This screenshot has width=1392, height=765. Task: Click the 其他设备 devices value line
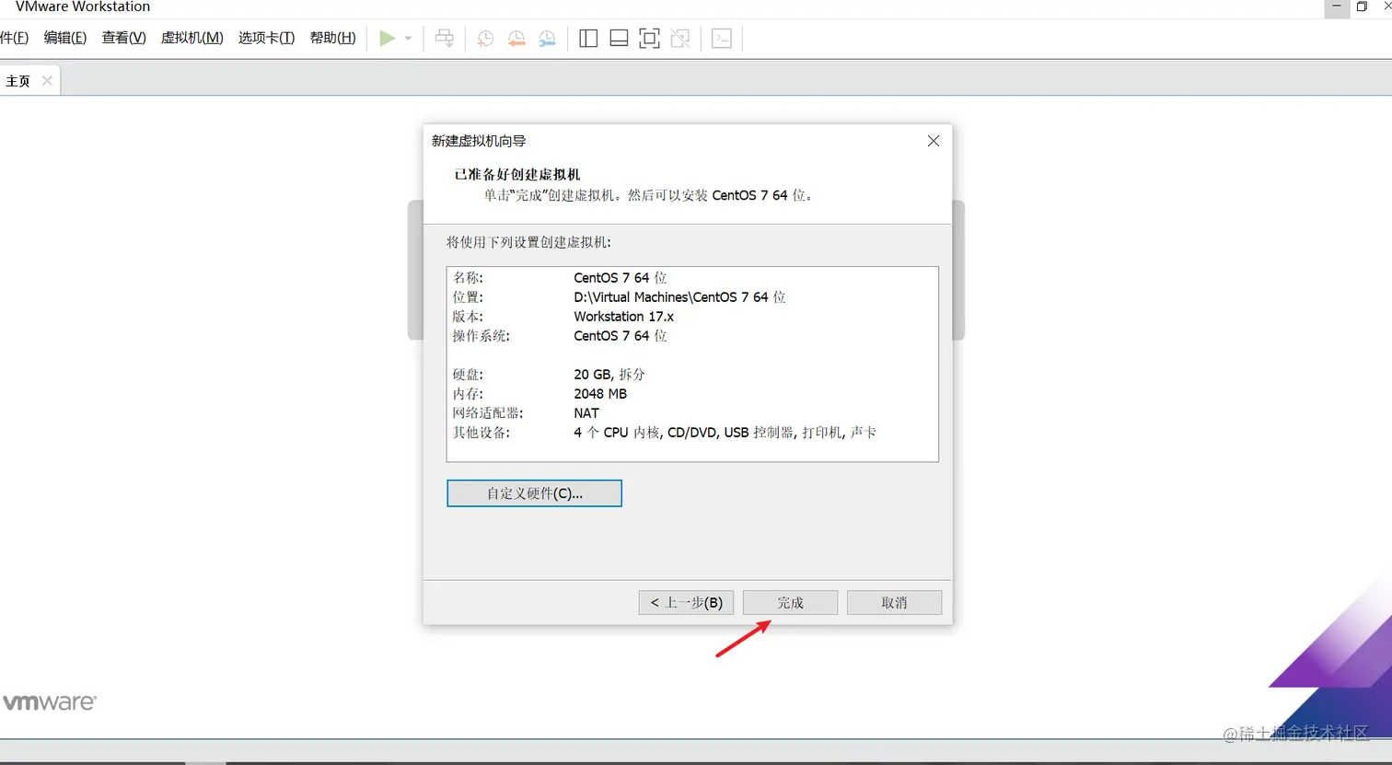(725, 433)
